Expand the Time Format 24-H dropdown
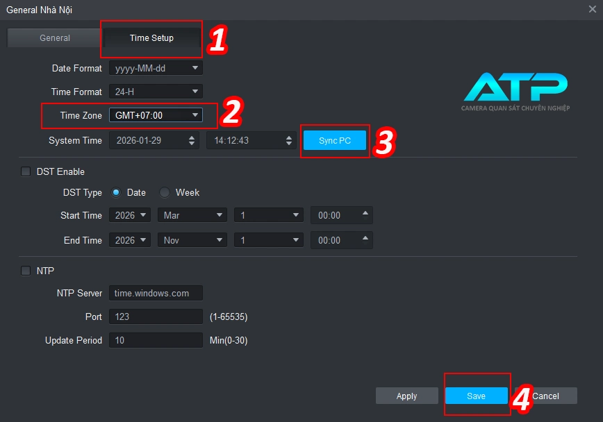The width and height of the screenshot is (603, 422). [x=156, y=92]
